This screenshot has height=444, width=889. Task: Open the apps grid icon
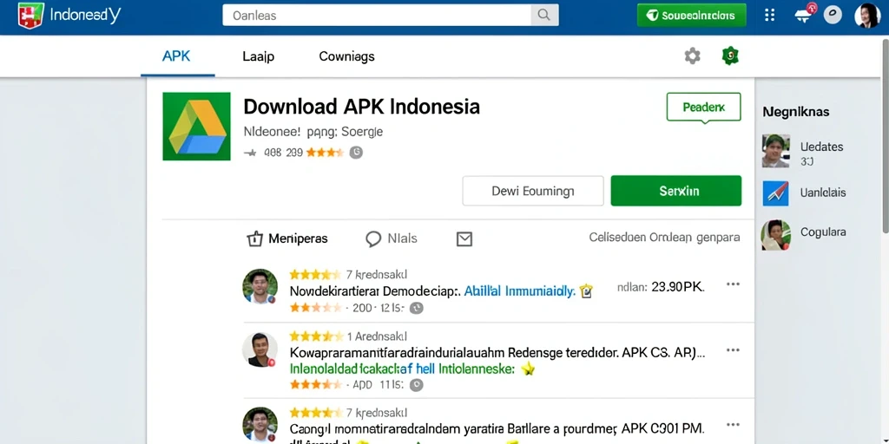coord(769,16)
